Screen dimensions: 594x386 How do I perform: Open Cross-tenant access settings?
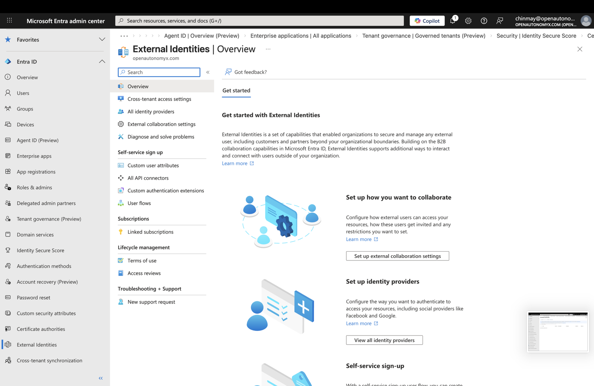tap(159, 99)
